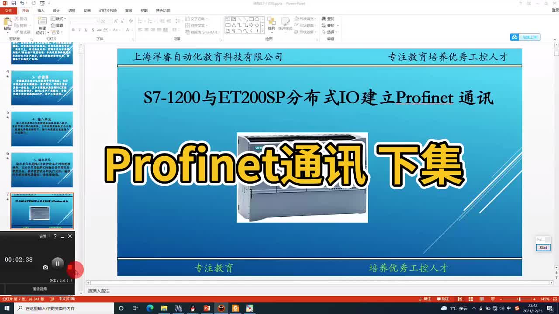Switch to the 审阅 review tab
This screenshot has width=559, height=314.
click(x=128, y=10)
